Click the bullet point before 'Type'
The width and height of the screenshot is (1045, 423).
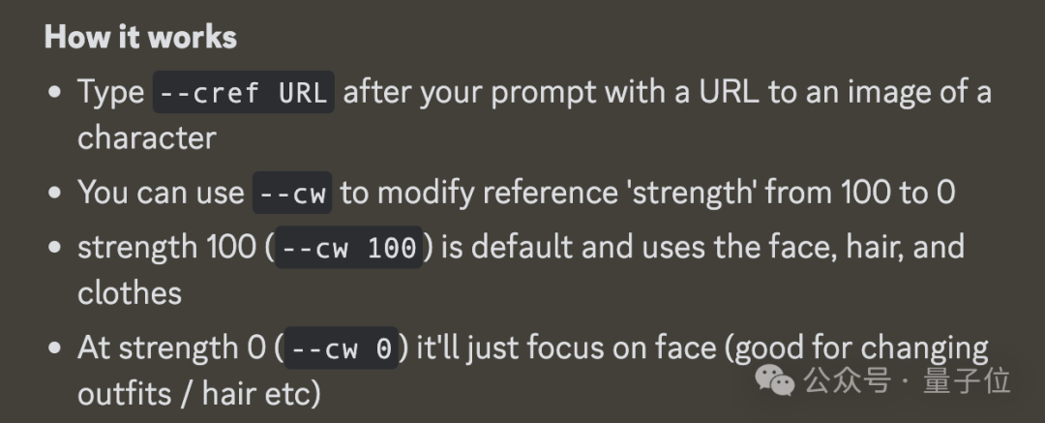56,92
